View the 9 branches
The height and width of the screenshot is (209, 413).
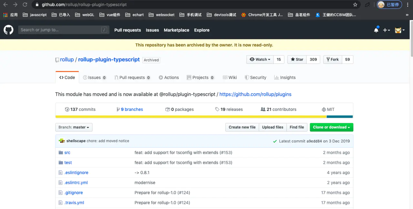(130, 109)
